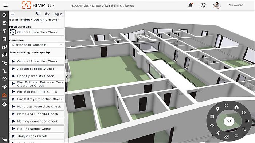Click rotate icon in radial menu
This screenshot has width=255, height=143.
pyautogui.click(x=244, y=113)
